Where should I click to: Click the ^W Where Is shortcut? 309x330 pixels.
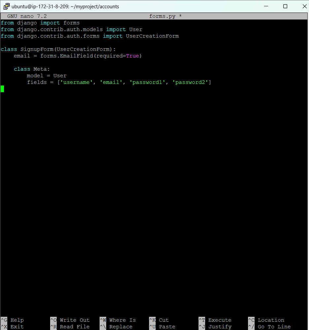tap(118, 320)
